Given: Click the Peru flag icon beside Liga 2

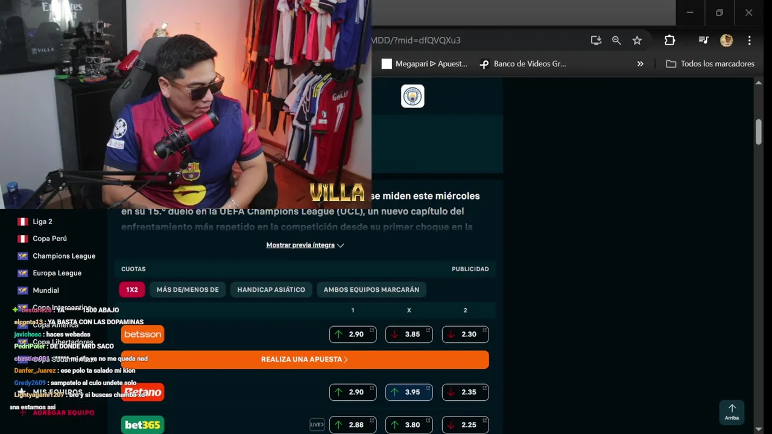Looking at the screenshot, I should click(x=23, y=221).
